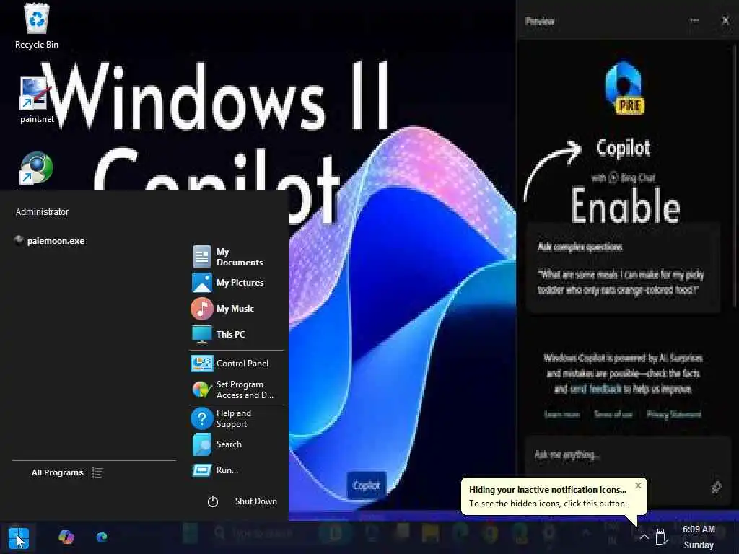
Task: Open Microsoft Edge from the taskbar
Action: (102, 537)
